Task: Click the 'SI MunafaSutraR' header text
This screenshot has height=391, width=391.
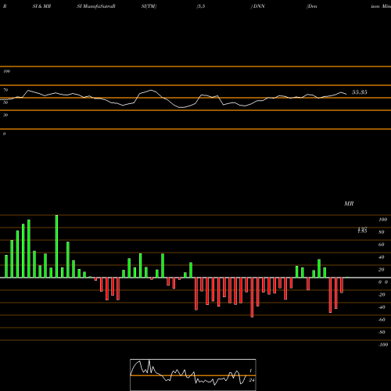Action: [96, 6]
